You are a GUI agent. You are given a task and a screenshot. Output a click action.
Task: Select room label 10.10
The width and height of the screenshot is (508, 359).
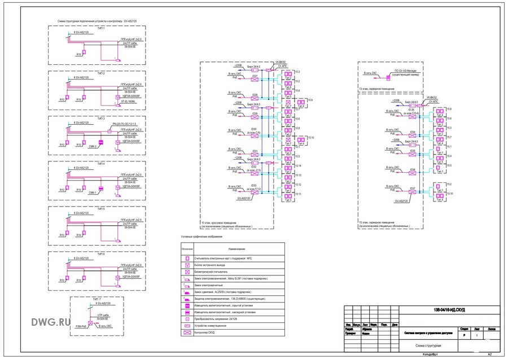pos(311,138)
